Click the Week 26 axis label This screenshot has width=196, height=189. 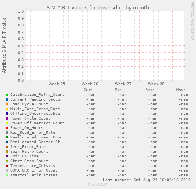(90, 84)
